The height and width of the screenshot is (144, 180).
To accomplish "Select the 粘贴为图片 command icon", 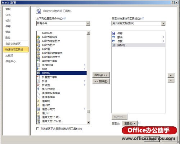I will [x=38, y=45].
